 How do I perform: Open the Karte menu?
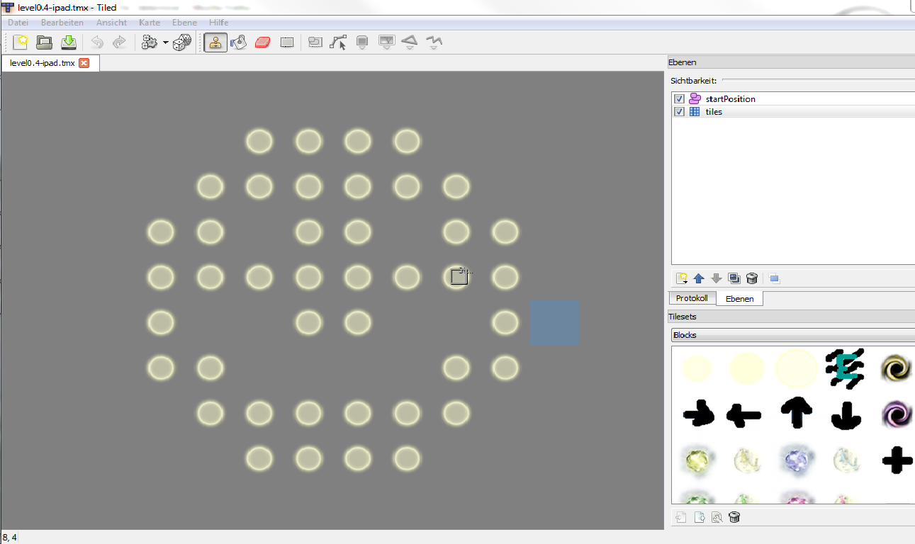[x=150, y=23]
